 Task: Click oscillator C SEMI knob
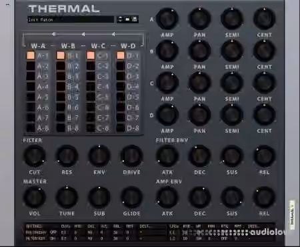pos(232,83)
